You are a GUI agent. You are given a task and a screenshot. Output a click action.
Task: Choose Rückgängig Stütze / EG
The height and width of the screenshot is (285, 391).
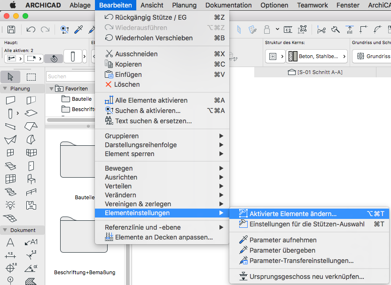coord(162,17)
